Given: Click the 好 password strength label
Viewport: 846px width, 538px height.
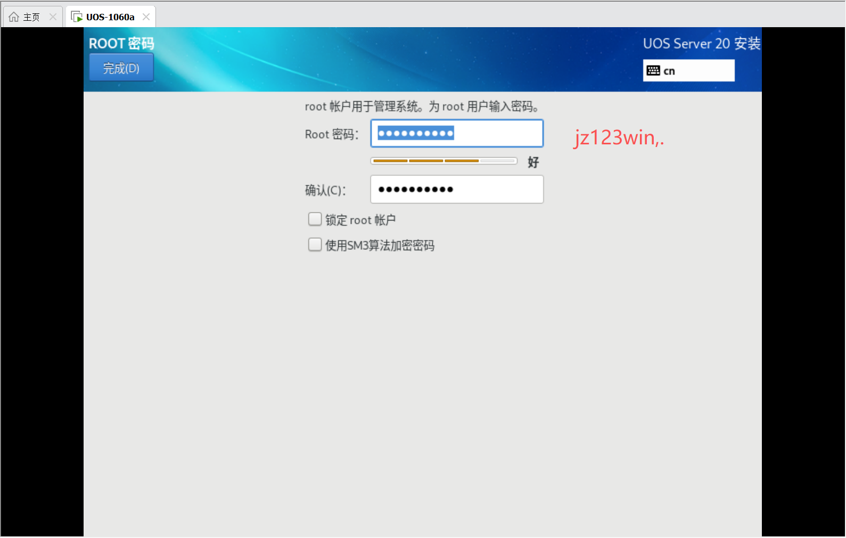Looking at the screenshot, I should pyautogui.click(x=533, y=162).
